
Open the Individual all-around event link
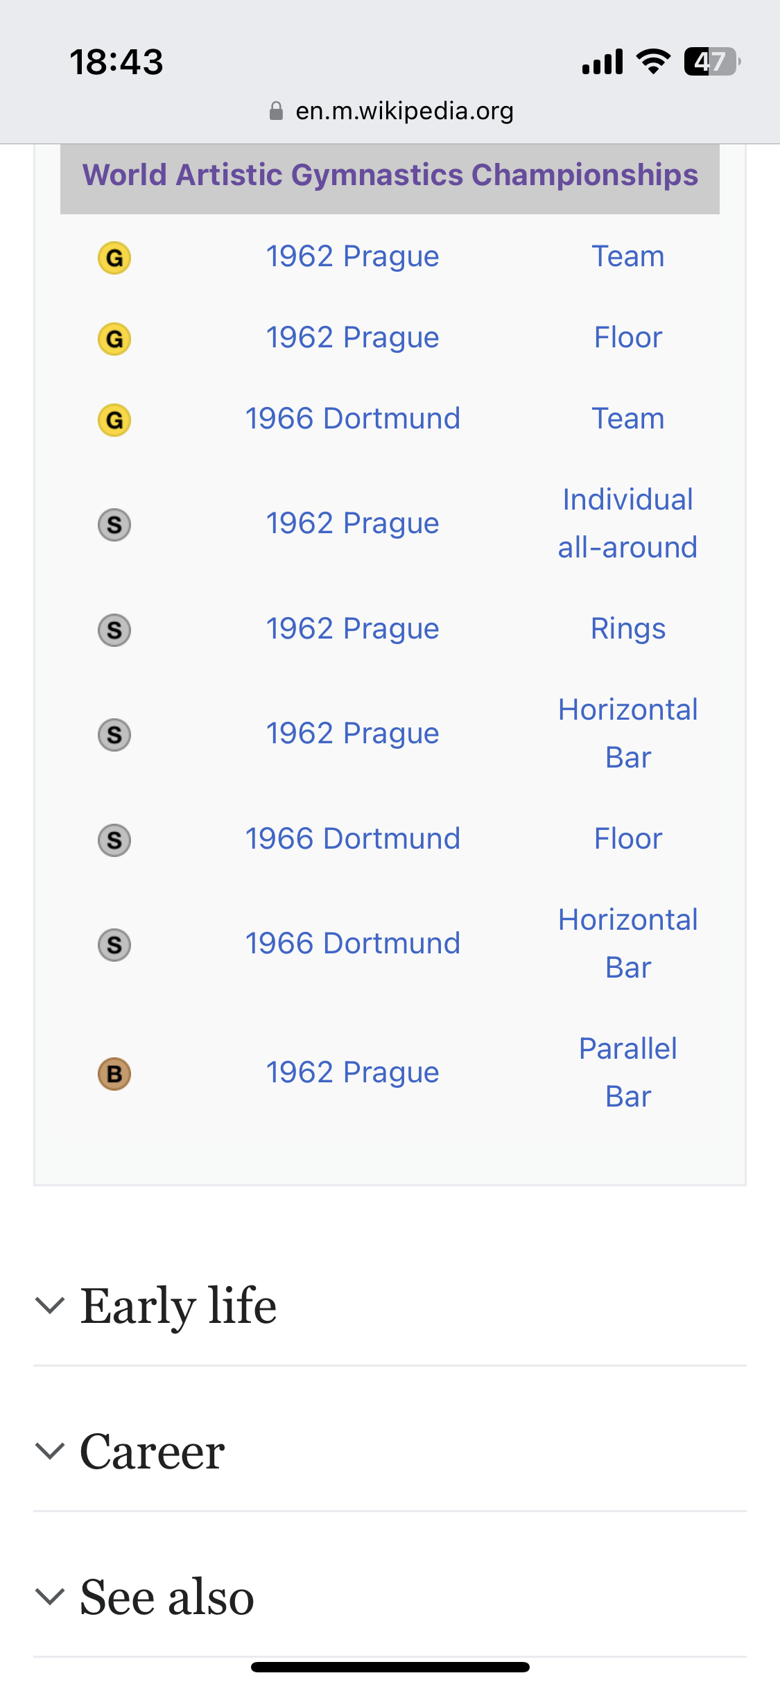627,523
